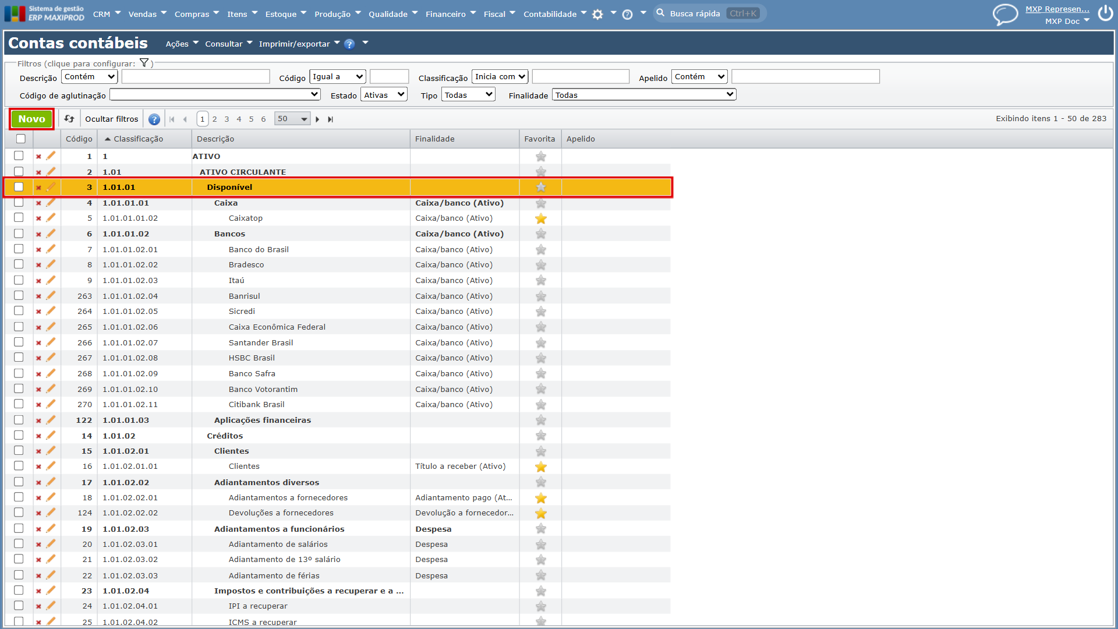Open the Contabilidade menu
The height and width of the screenshot is (629, 1118).
pos(554,14)
